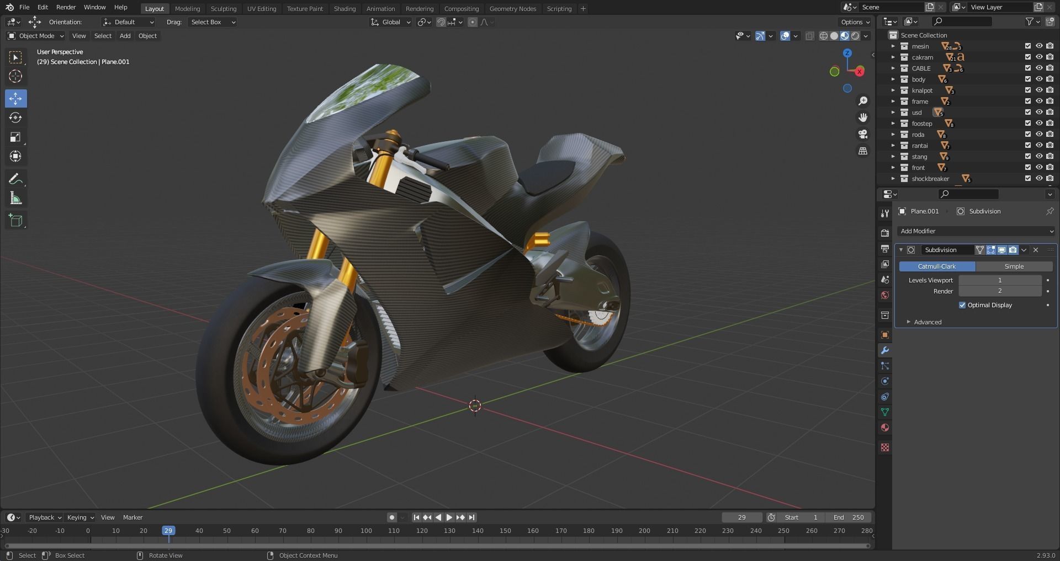1060x561 pixels.
Task: Toggle the camera view icon
Action: click(x=863, y=134)
